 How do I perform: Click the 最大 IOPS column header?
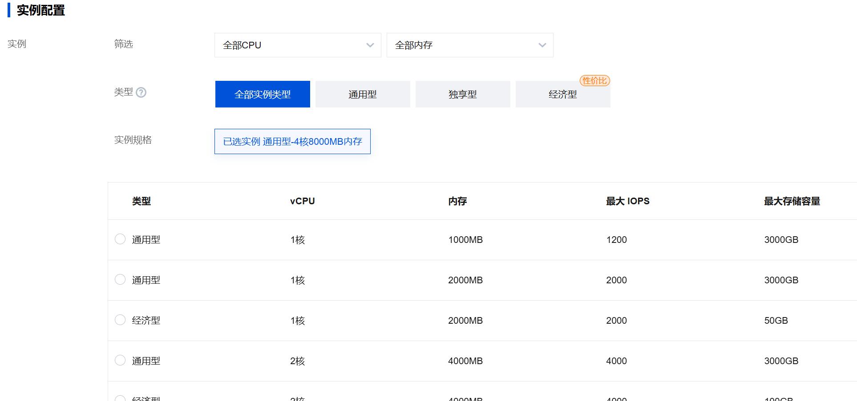tap(628, 201)
